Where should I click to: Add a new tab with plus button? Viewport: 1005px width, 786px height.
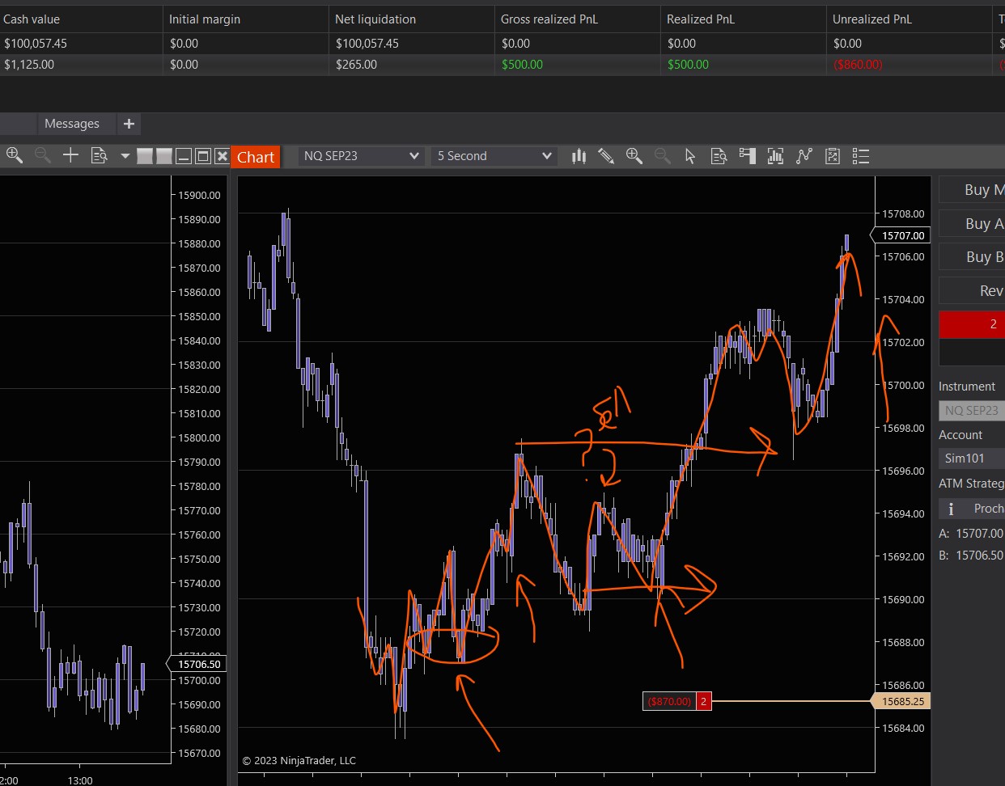pos(129,124)
